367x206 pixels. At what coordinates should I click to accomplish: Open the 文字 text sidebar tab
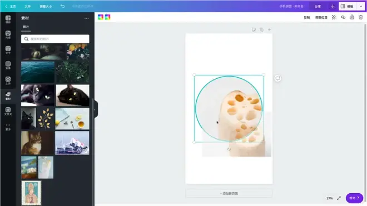tap(8, 50)
